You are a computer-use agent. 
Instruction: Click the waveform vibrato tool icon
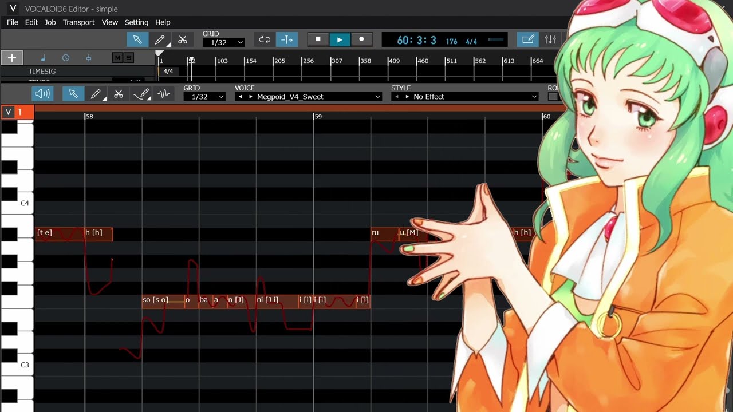164,94
